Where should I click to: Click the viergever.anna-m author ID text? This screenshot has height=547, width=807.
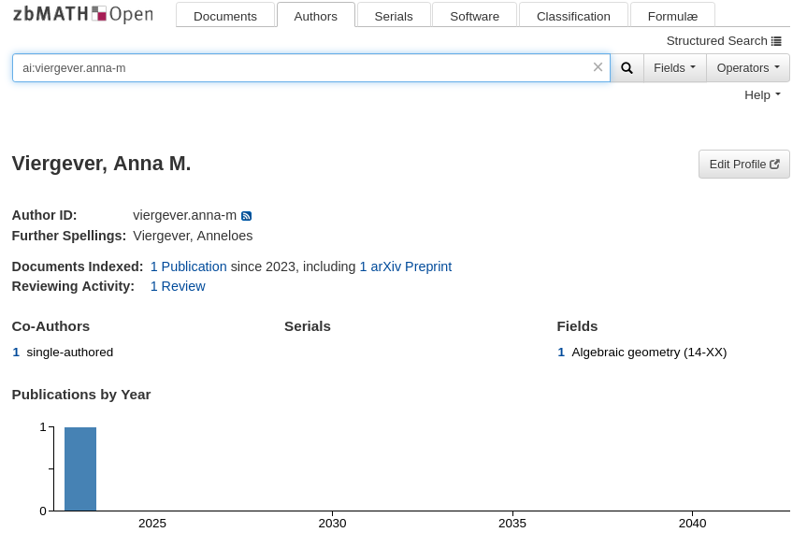tap(185, 215)
